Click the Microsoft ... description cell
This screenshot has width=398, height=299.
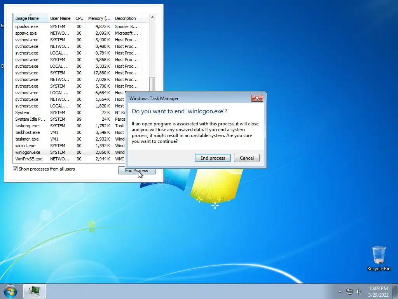tap(126, 33)
